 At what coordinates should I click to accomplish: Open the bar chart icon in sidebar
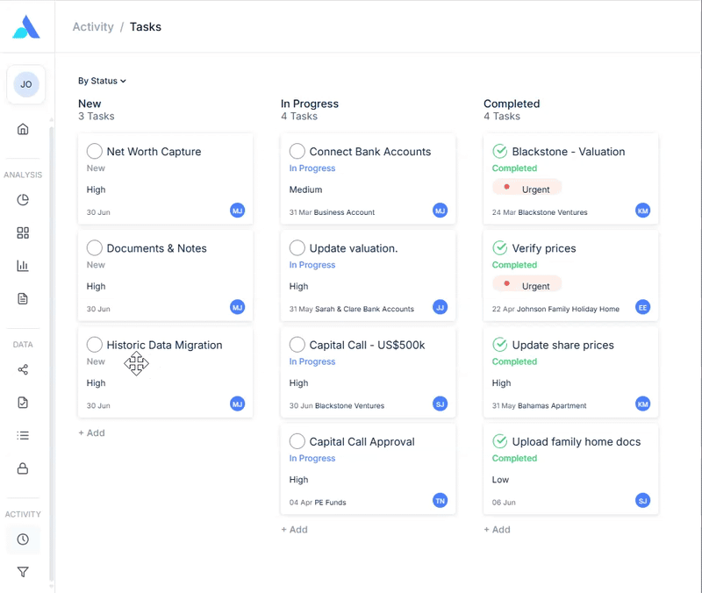pyautogui.click(x=23, y=266)
